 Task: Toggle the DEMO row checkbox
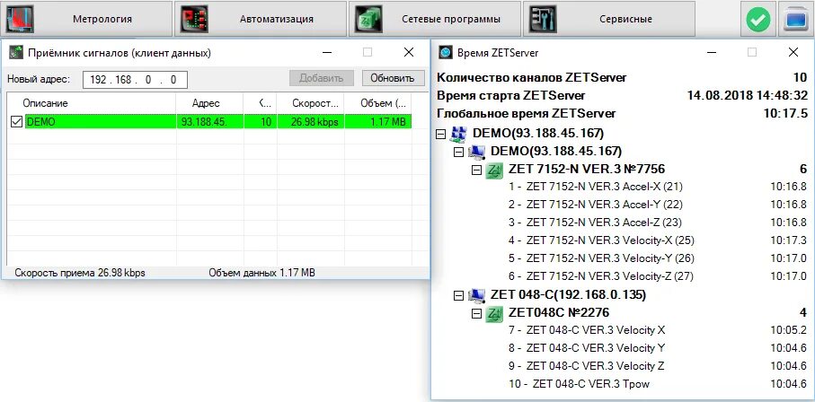(x=16, y=122)
